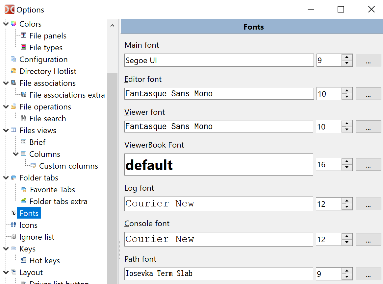Click the Configuration icon in tree

point(13,59)
